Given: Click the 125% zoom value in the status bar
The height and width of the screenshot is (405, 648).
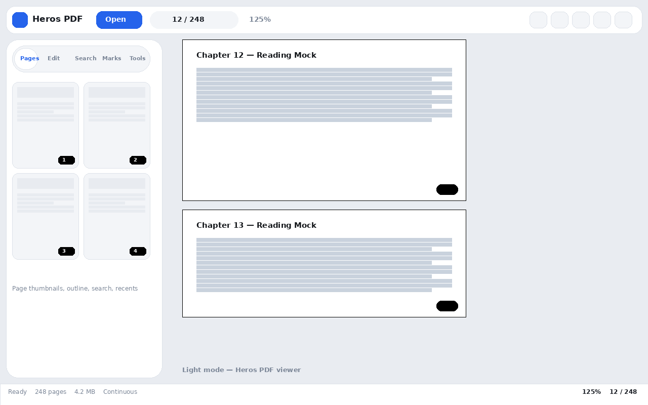Looking at the screenshot, I should [x=591, y=392].
